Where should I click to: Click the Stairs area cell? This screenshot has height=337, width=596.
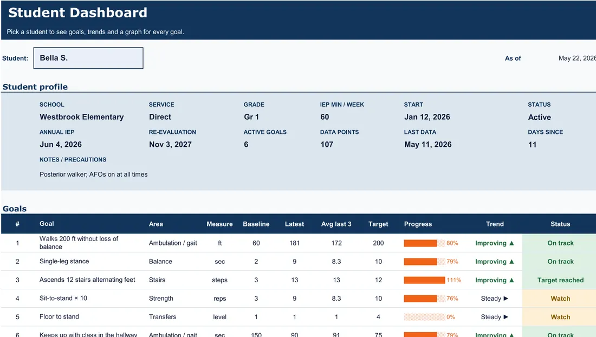(157, 280)
